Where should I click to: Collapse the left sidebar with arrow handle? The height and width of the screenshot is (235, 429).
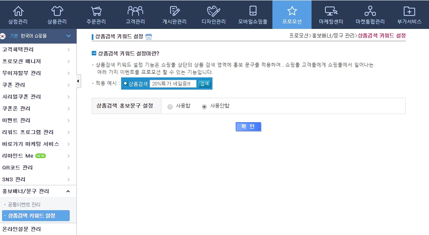78,81
